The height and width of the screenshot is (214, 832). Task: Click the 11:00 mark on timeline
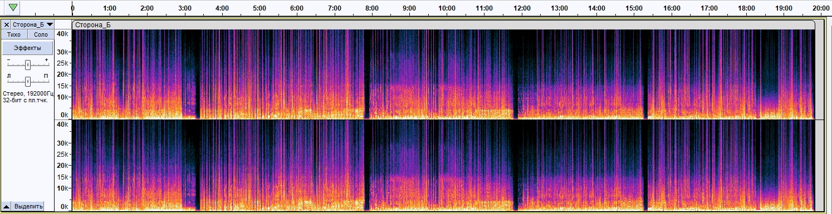(484, 8)
